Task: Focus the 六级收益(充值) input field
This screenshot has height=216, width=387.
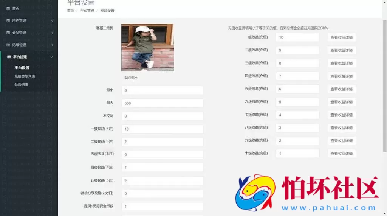Action: coord(297,102)
